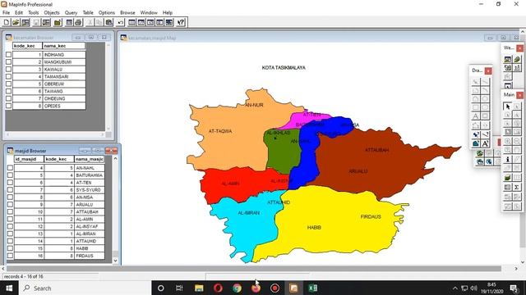Click the New Redistrict window icon
Screen dimensions: 526x295
[169, 22]
